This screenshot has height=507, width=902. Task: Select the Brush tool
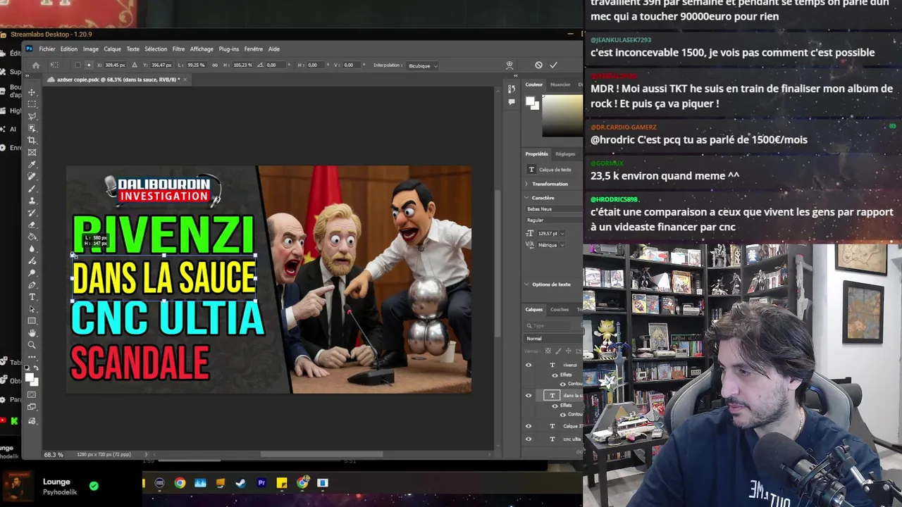click(32, 188)
